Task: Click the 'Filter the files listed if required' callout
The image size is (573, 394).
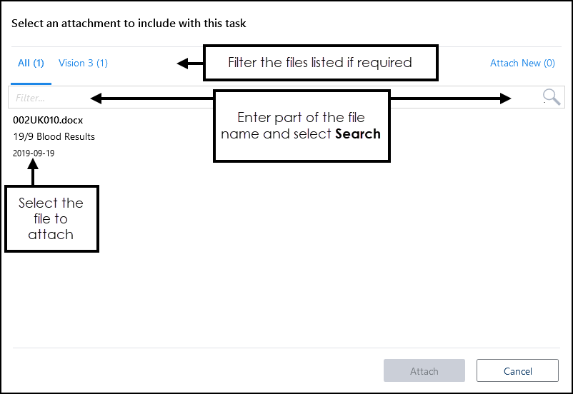Action: [x=320, y=63]
